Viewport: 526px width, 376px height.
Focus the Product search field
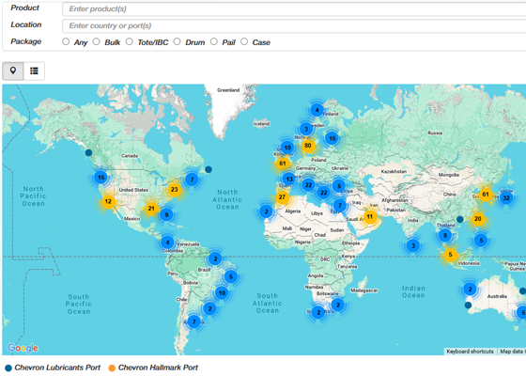294,9
